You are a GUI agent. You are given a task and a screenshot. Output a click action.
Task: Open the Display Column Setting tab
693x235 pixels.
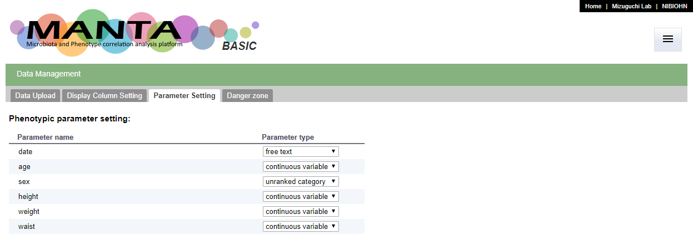tap(104, 95)
